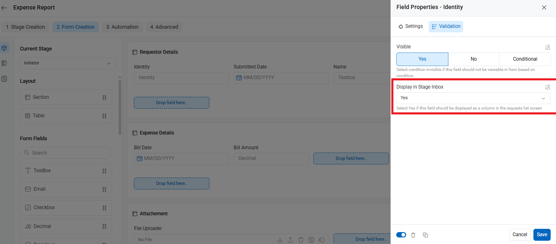Click the Bill Amount Decimal input
Image resolution: width=556 pixels, height=244 pixels.
271,158
